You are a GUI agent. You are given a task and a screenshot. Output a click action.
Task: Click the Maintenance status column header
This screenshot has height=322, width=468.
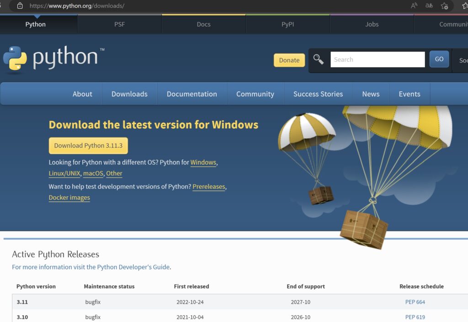click(109, 286)
